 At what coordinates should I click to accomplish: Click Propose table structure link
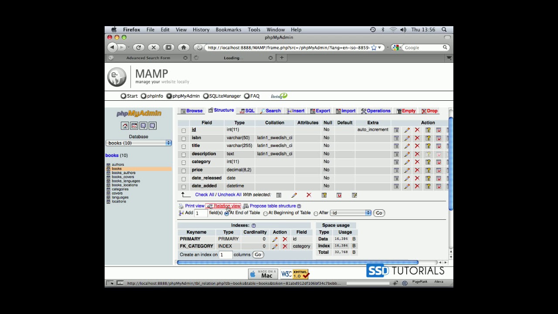[x=273, y=206]
